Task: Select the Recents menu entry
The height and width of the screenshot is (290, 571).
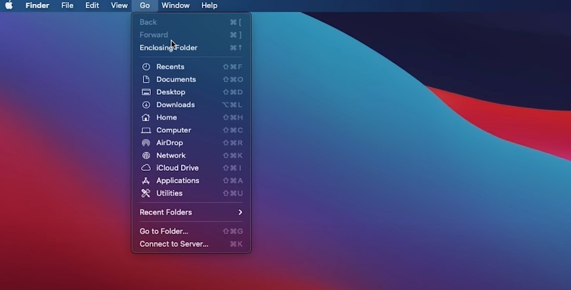Action: (x=191, y=67)
